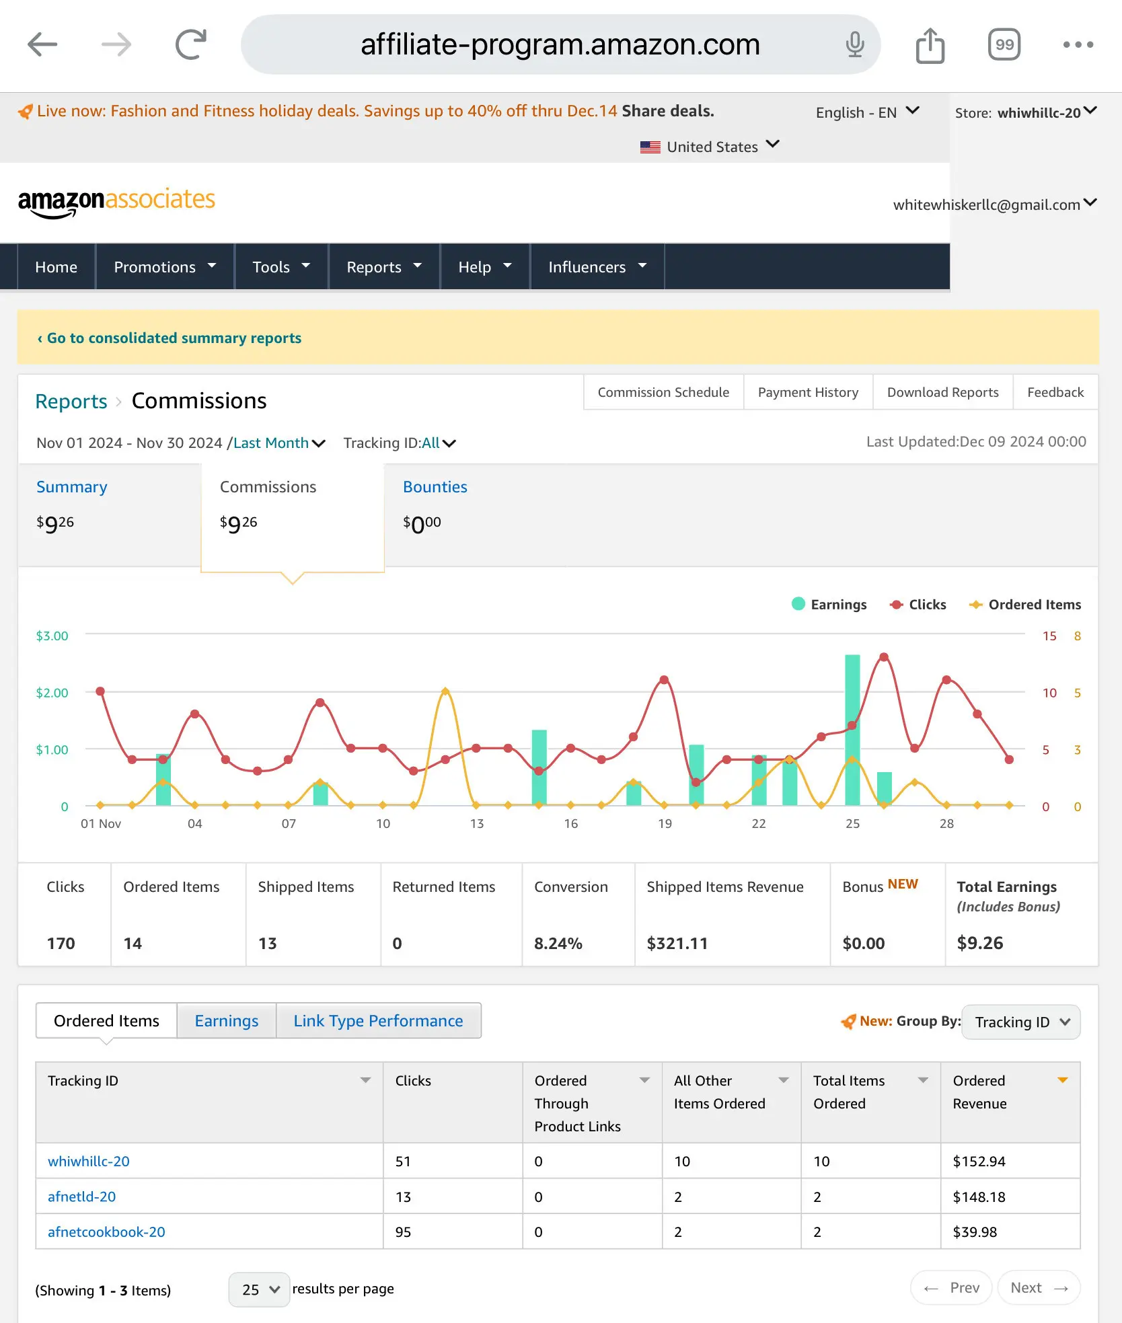Open the tabs counter showing 99
This screenshot has height=1323, width=1122.
1004,45
